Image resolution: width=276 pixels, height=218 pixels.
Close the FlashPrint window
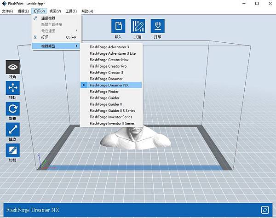click(x=270, y=4)
